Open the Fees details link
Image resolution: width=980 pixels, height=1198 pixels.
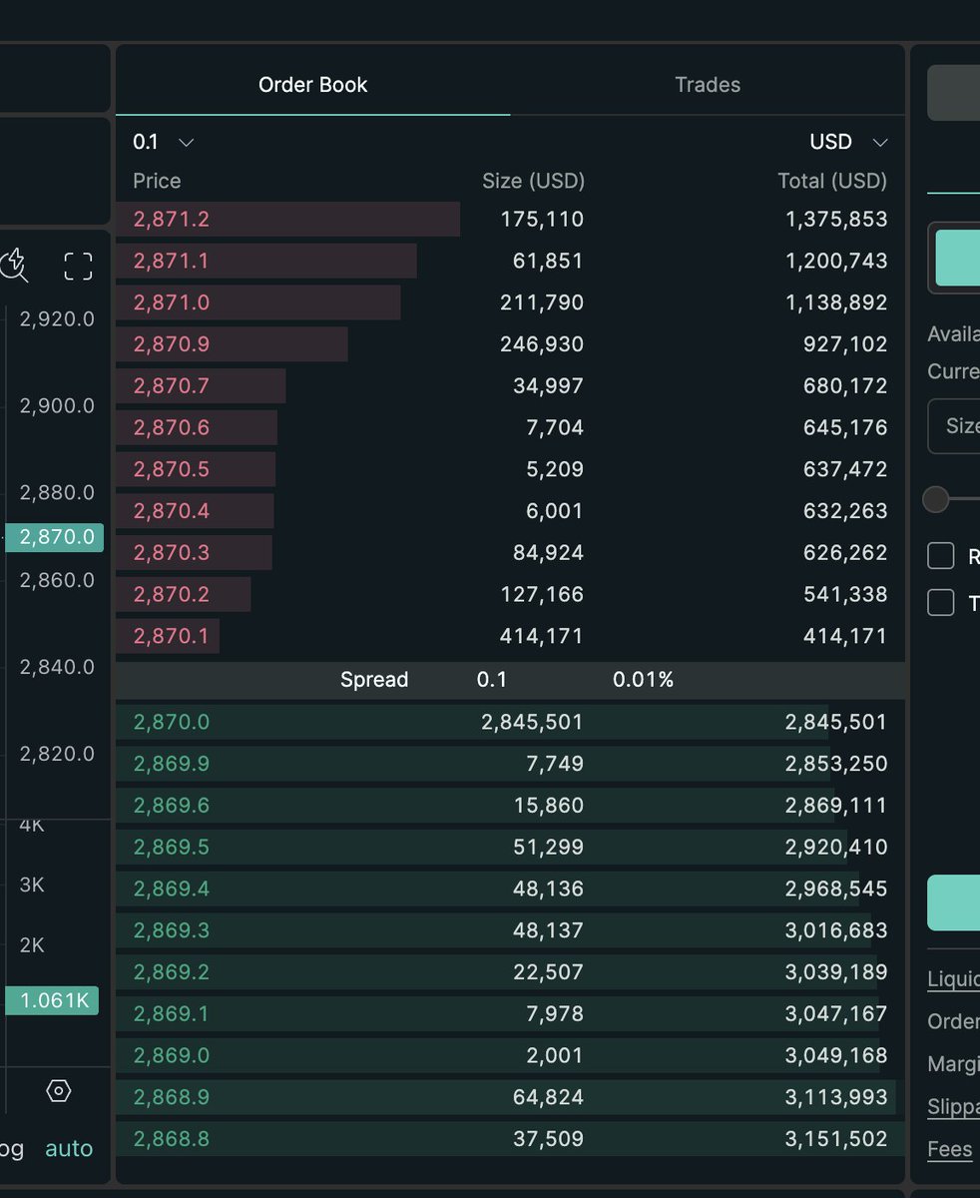[949, 1149]
